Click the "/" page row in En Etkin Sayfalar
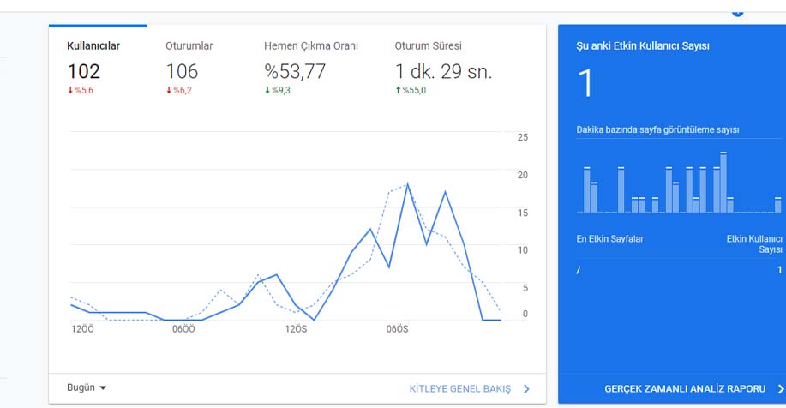This screenshot has width=786, height=408. click(x=679, y=270)
